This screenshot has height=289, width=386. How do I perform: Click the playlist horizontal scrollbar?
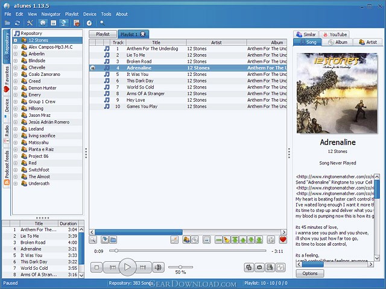click(188, 232)
